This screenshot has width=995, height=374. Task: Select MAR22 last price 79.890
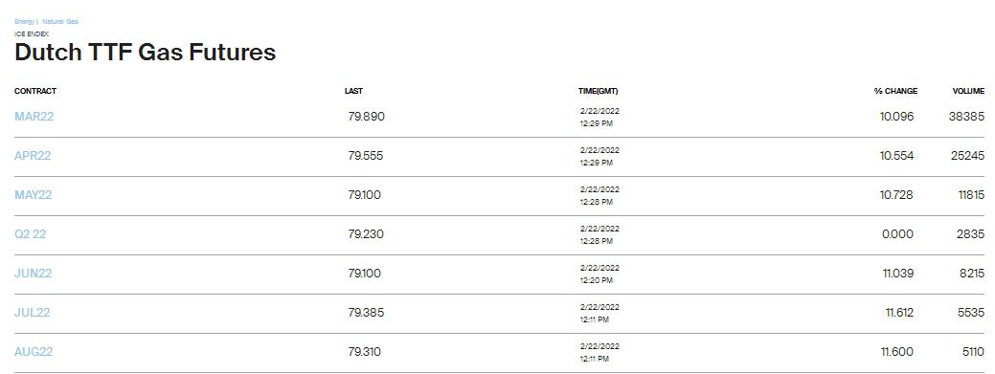(x=366, y=117)
